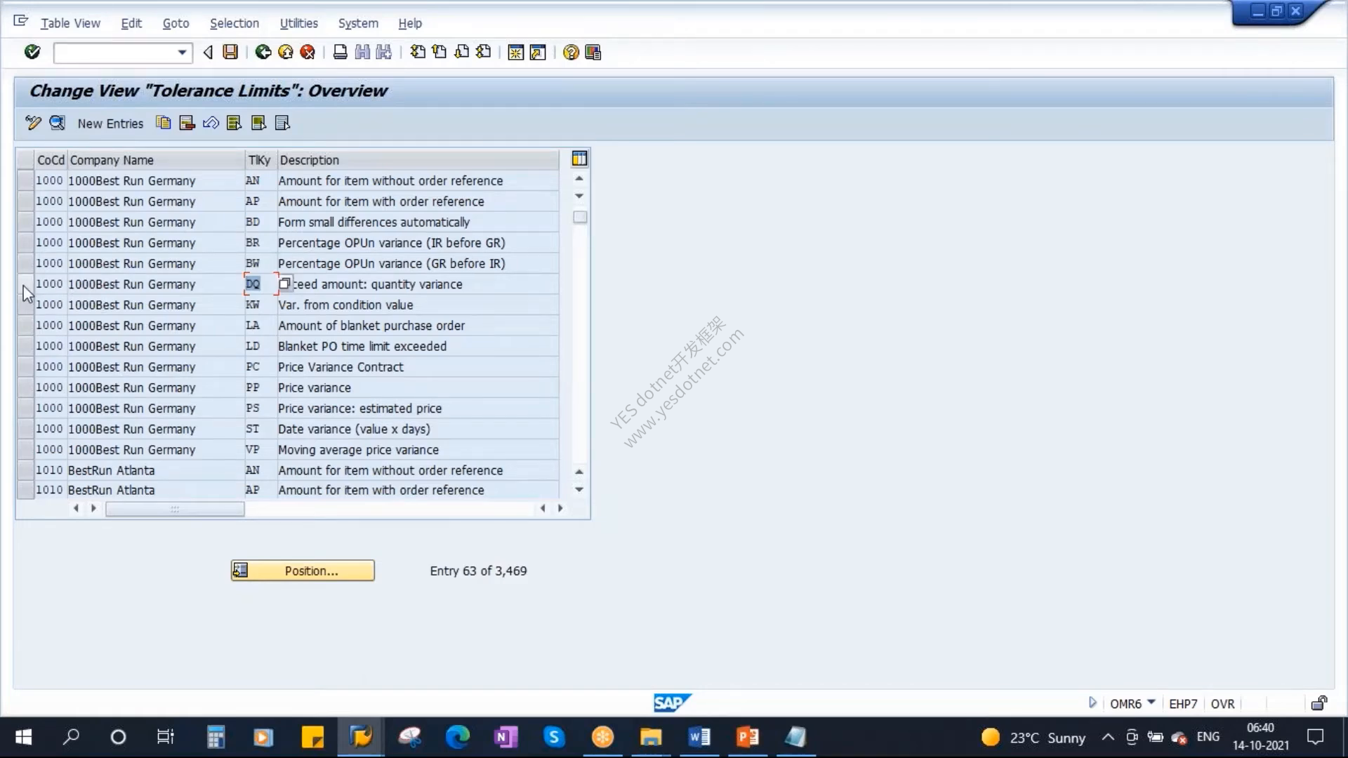Click the green Enter checkmark icon
The width and height of the screenshot is (1348, 758).
pos(32,52)
